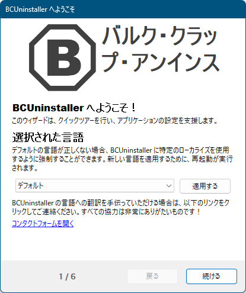
Task: Click the BCUninstaller へようこそ title bar
Action: click(123, 9)
